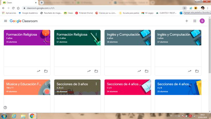211x119 pixels.
Task: Open options menu for Inglés y Computación 4 años
Action: (146, 34)
